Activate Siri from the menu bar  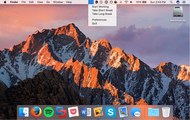[178, 2]
